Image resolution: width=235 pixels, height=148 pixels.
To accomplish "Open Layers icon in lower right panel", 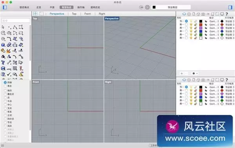I will 184,80.
